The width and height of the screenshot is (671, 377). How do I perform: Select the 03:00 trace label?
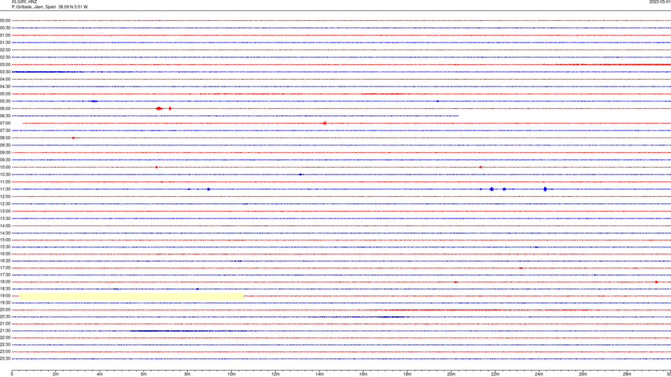point(5,64)
